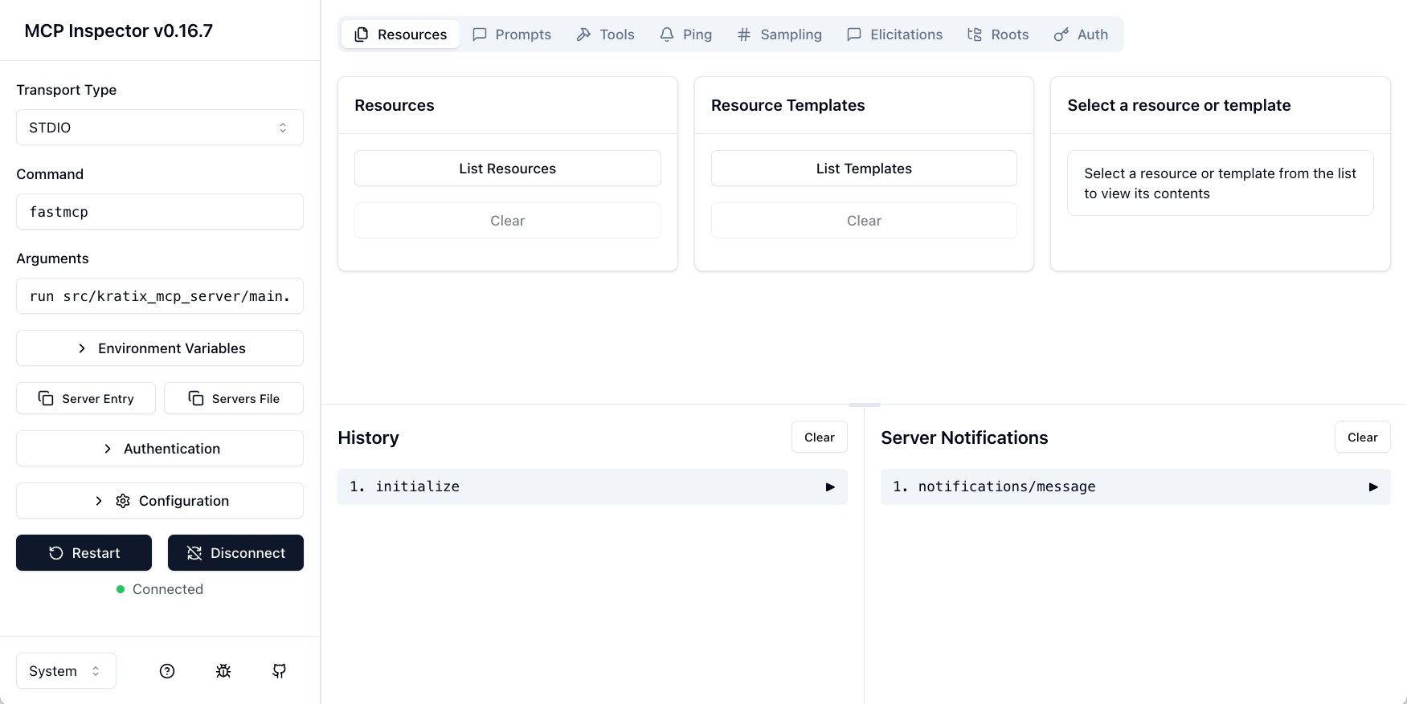This screenshot has height=704, width=1407.
Task: Click the Ping tab bell icon
Action: pyautogui.click(x=667, y=35)
